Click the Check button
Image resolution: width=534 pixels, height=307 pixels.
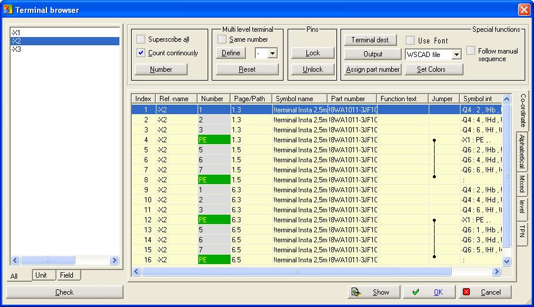pos(64,292)
